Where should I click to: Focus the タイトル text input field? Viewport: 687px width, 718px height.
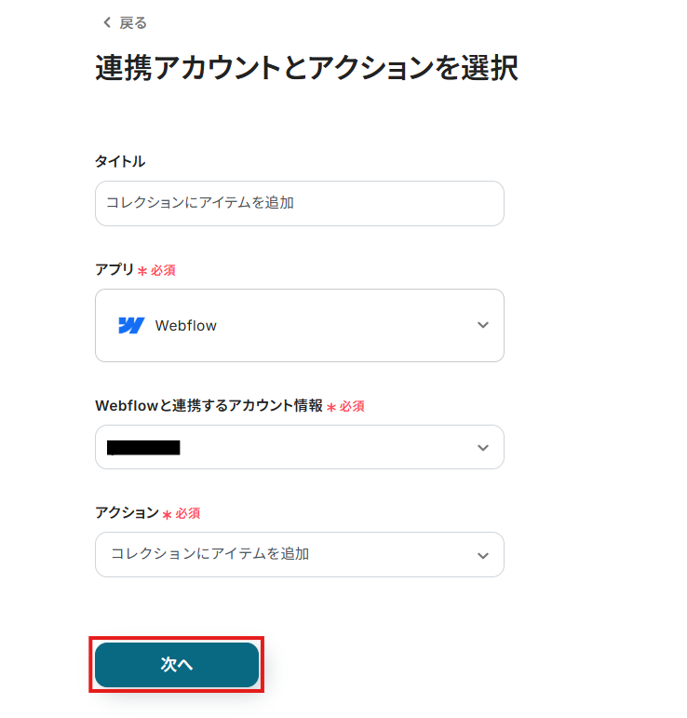pos(299,203)
